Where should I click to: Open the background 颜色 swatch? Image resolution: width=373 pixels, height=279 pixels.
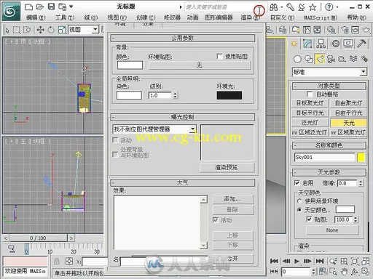click(x=130, y=65)
